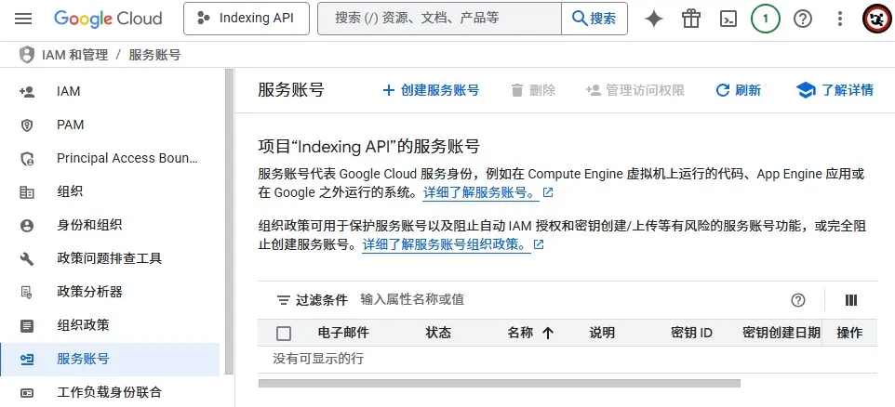This screenshot has height=407, width=895.
Task: Click the 工作负载身份联合 card icon
Action: click(x=27, y=393)
